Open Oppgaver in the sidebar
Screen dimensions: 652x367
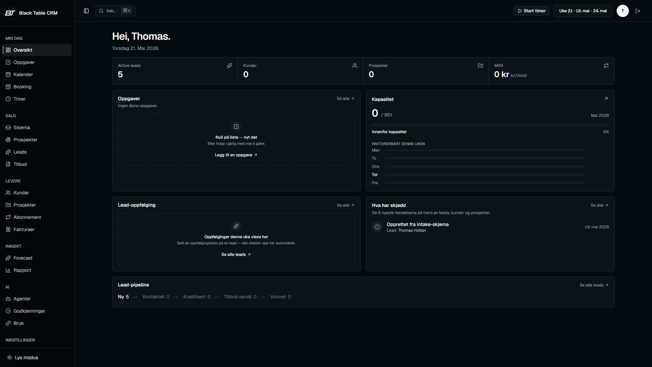click(37, 62)
